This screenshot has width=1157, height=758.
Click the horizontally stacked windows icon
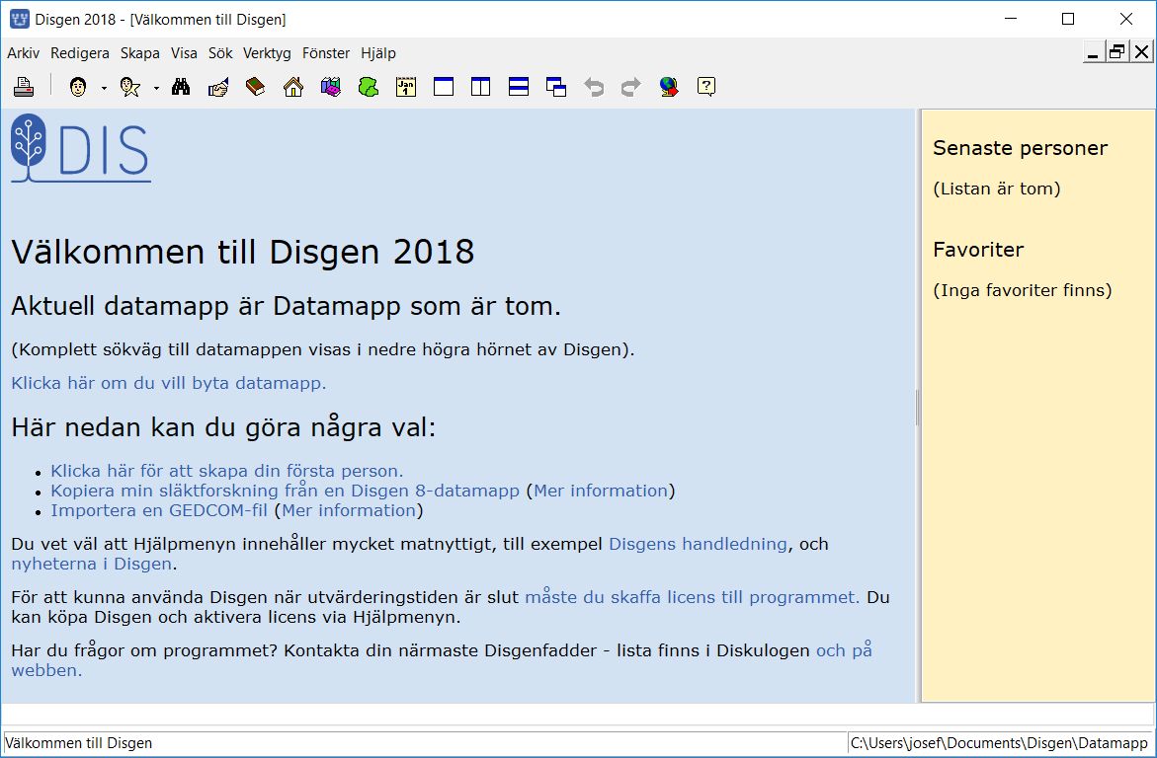click(519, 87)
